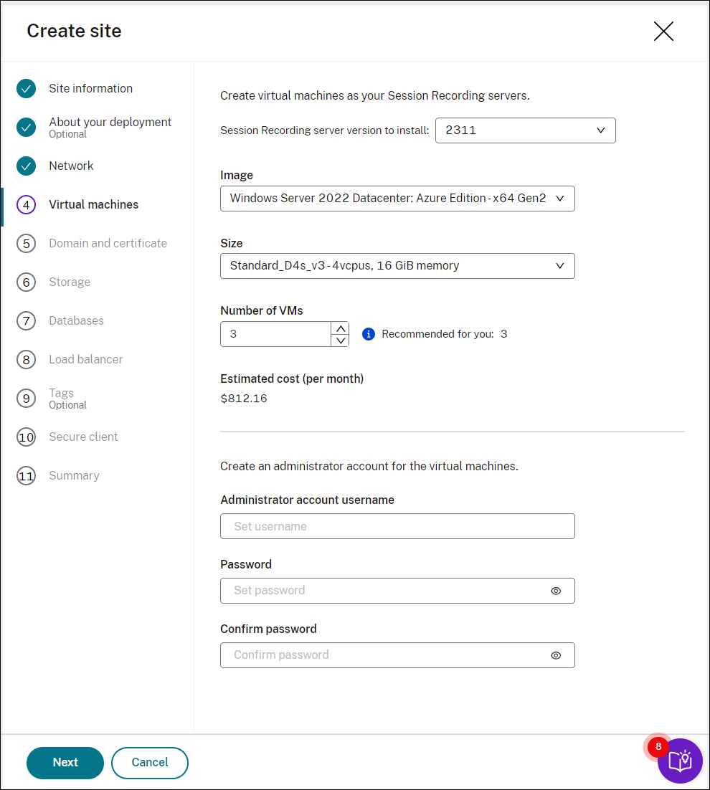The image size is (710, 790).
Task: Click the Site information checkmark icon
Action: click(x=26, y=89)
